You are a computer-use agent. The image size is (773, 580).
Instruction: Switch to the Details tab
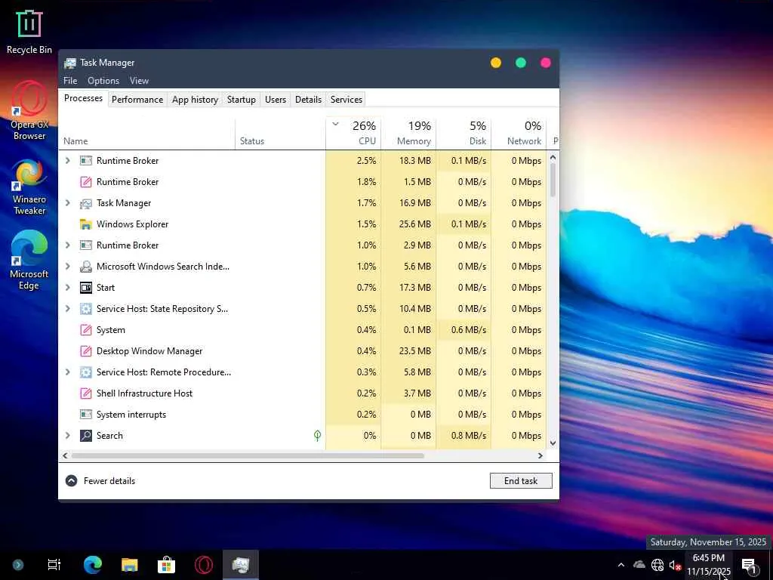(308, 100)
